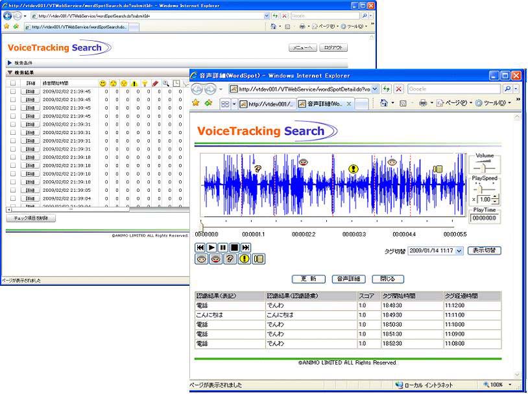This screenshot has width=528, height=394.
Task: Collapse the 検索結果 section
Action: (10, 73)
